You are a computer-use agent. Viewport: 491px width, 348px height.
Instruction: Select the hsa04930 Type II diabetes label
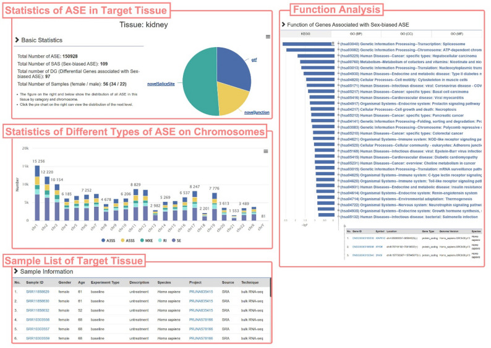[x=411, y=74]
